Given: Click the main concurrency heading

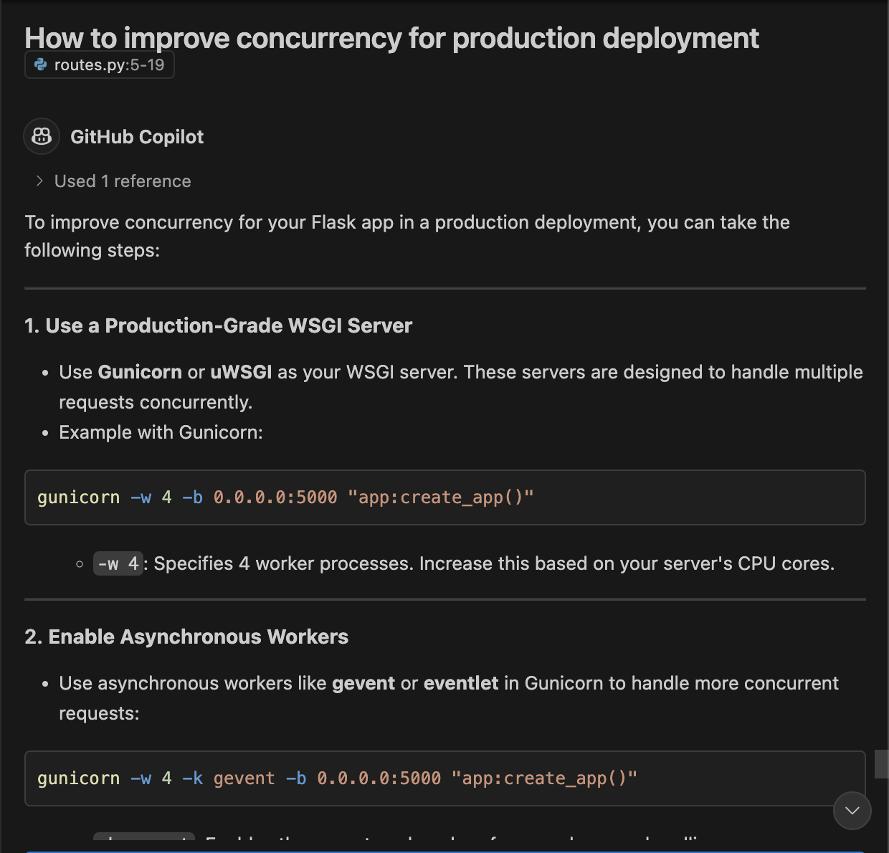Looking at the screenshot, I should (x=391, y=38).
